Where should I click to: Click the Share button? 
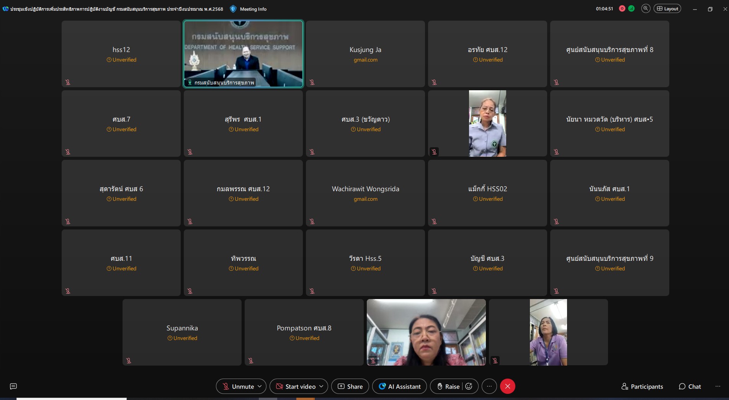[350, 386]
